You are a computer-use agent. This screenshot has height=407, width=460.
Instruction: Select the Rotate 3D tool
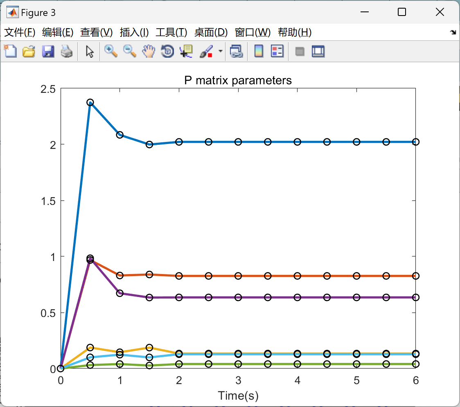click(x=167, y=51)
